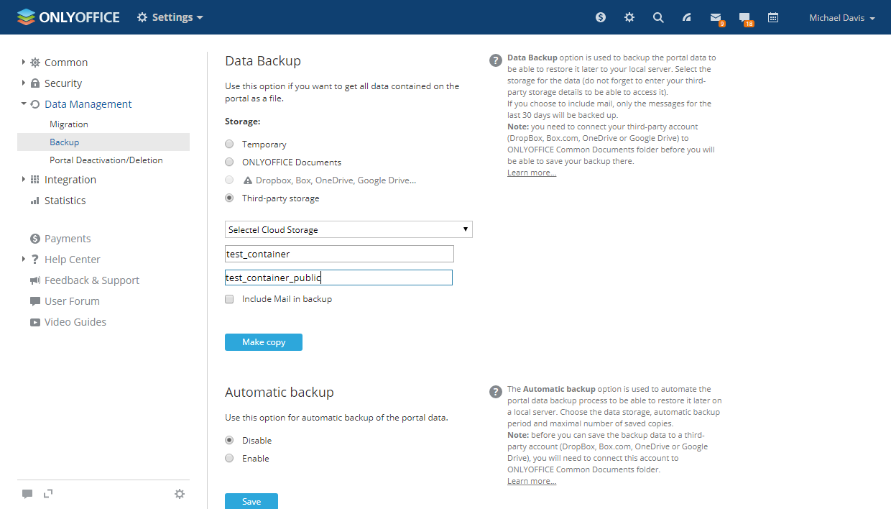Expand the Integration section

coord(24,180)
